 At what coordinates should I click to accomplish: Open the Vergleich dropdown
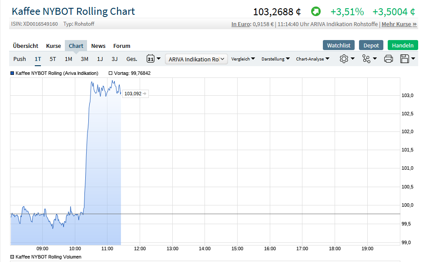[243, 59]
